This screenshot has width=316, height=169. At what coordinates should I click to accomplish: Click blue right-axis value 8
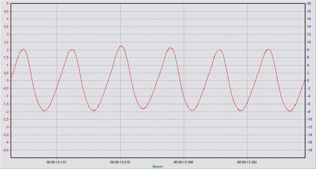(x=308, y=50)
